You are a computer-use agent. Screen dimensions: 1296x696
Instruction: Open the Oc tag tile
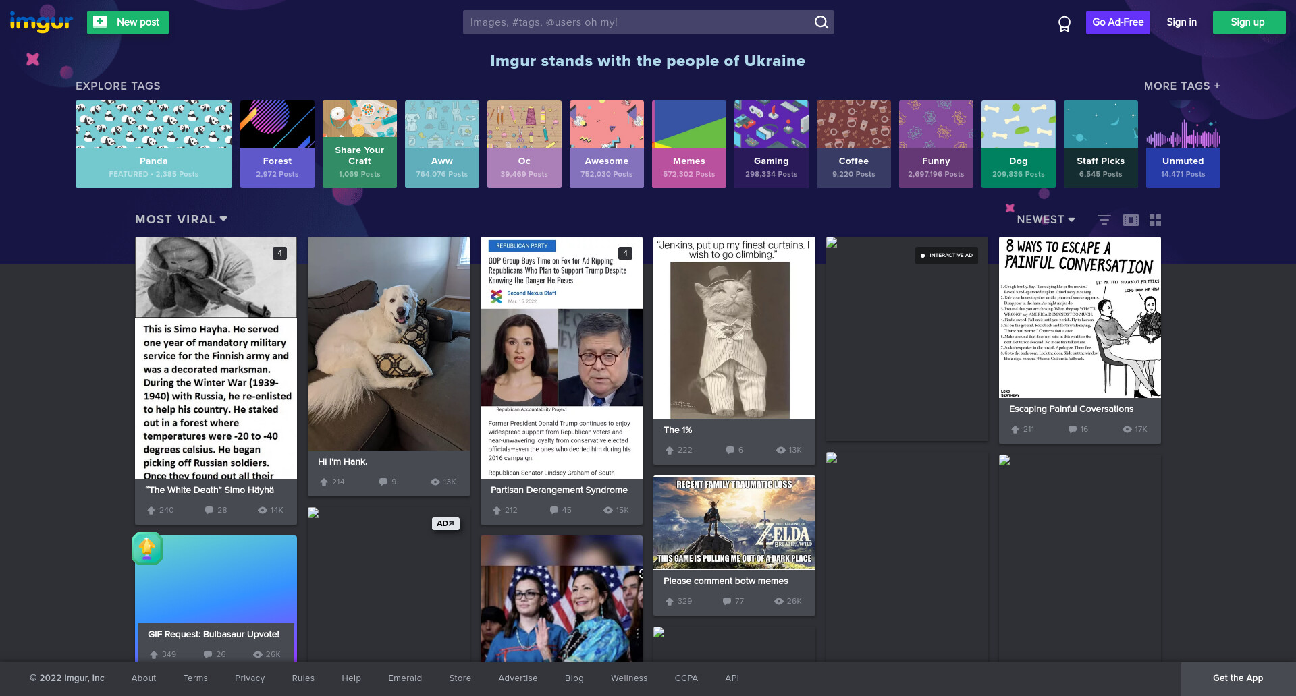click(524, 144)
